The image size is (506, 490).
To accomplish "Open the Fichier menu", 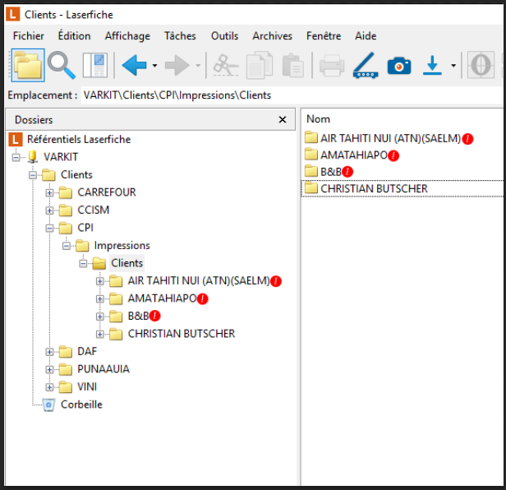I will [29, 36].
